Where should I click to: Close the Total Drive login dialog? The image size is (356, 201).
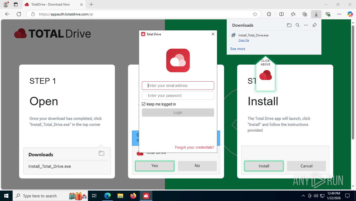[x=213, y=34]
